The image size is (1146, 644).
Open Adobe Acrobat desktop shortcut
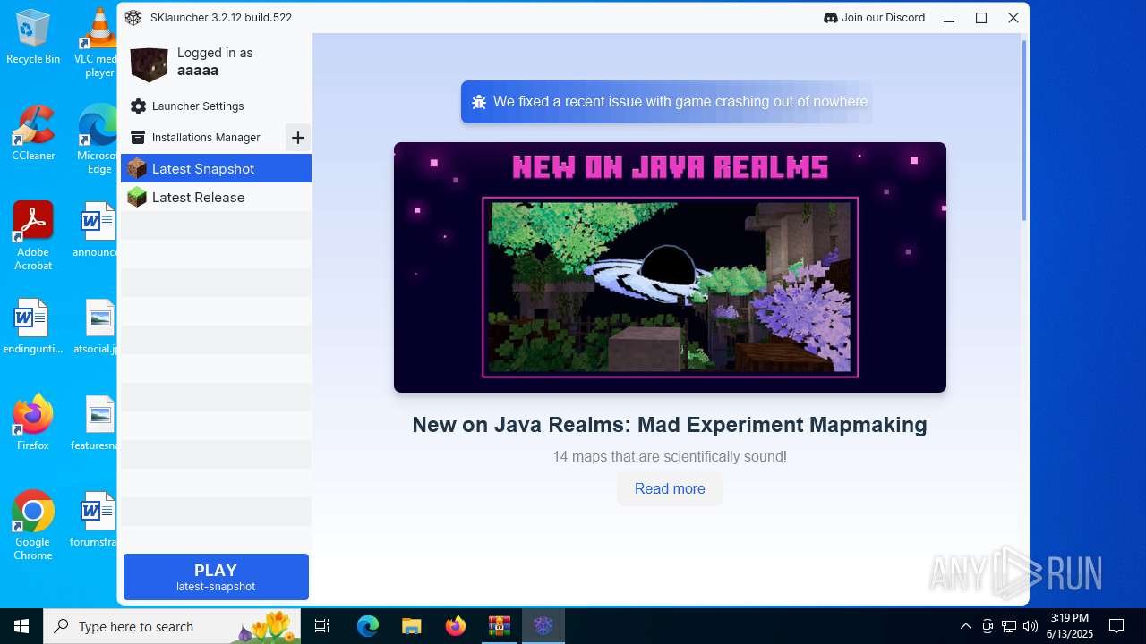pyautogui.click(x=33, y=236)
